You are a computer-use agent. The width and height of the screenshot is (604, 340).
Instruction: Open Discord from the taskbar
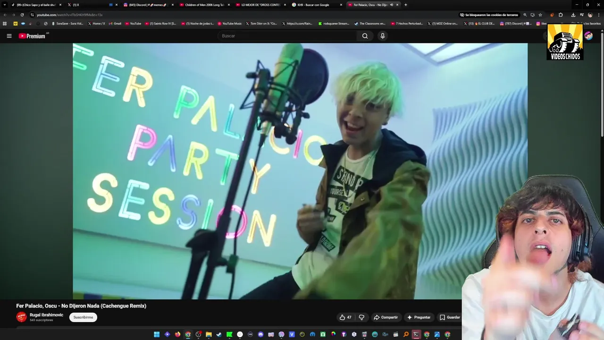click(x=260, y=334)
